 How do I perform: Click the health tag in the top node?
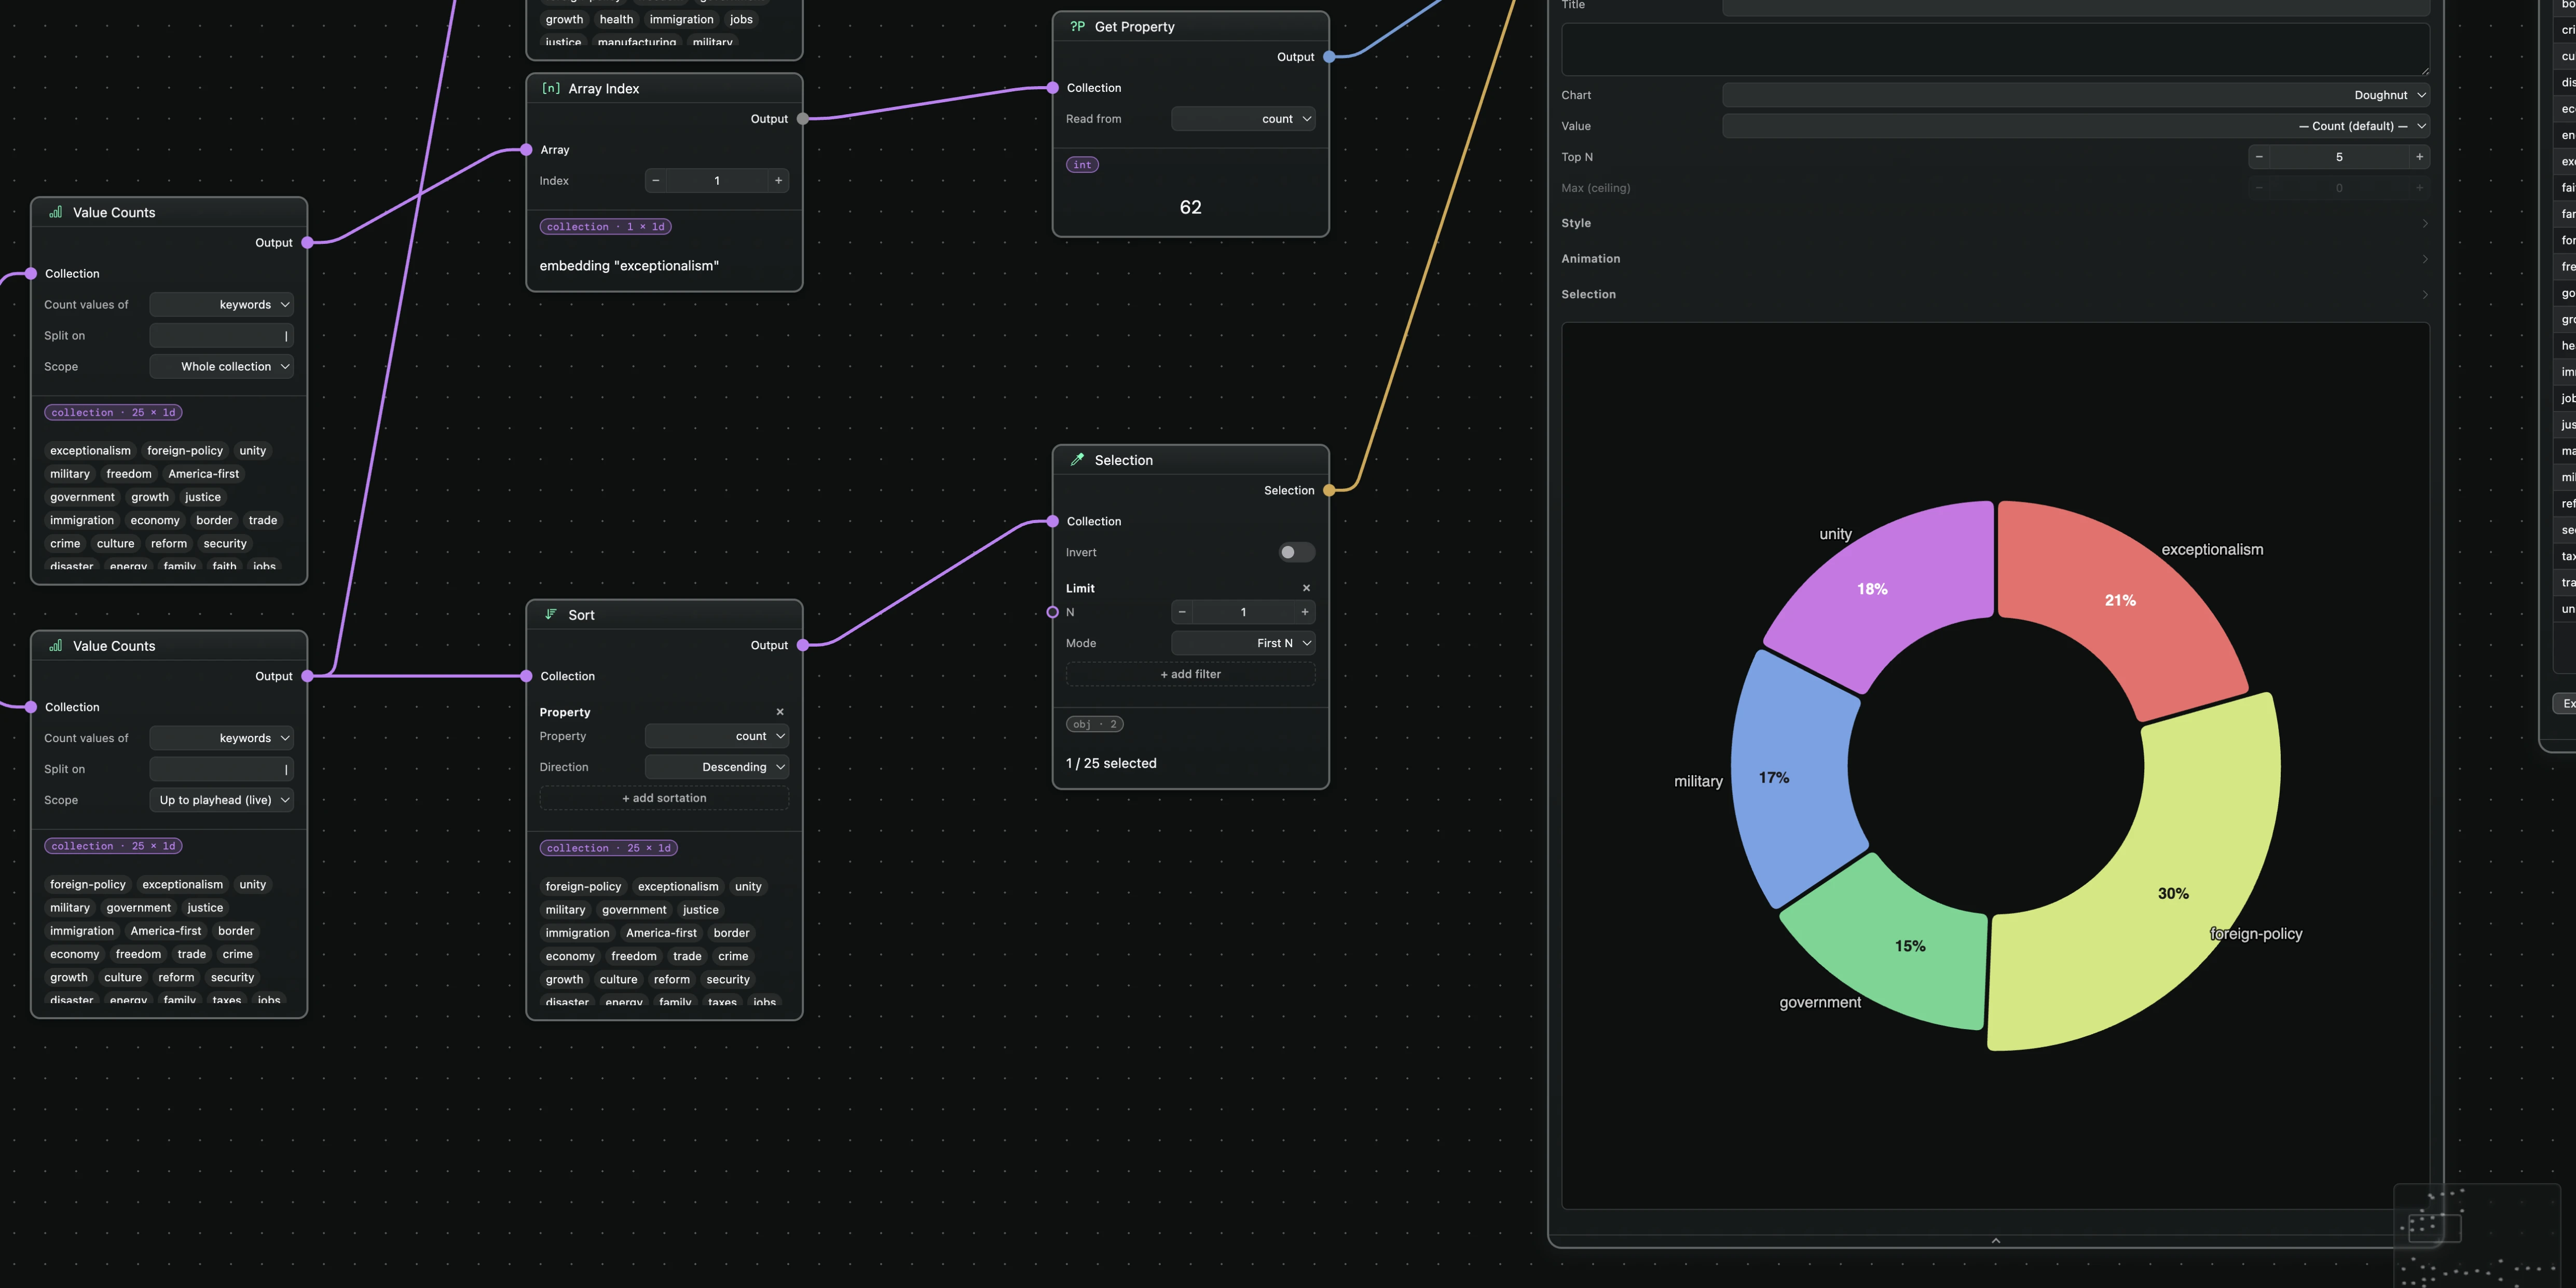(x=616, y=19)
